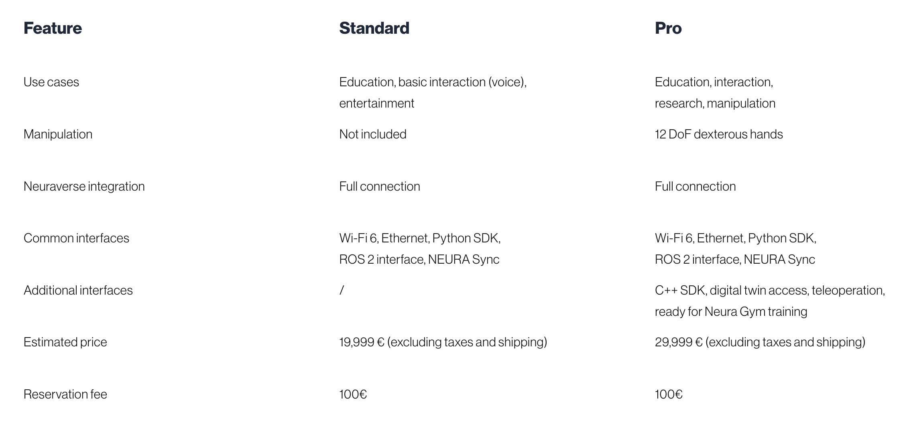Click Neuraverse integration row label

click(x=84, y=186)
